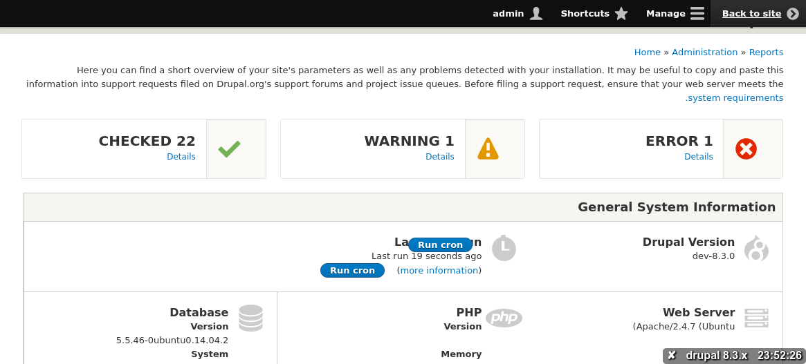Image resolution: width=806 pixels, height=364 pixels.
Task: Open the Shortcuts toolbar menu
Action: (594, 14)
